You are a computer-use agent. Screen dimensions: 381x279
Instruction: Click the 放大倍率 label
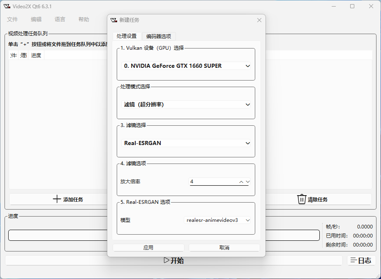click(x=130, y=182)
